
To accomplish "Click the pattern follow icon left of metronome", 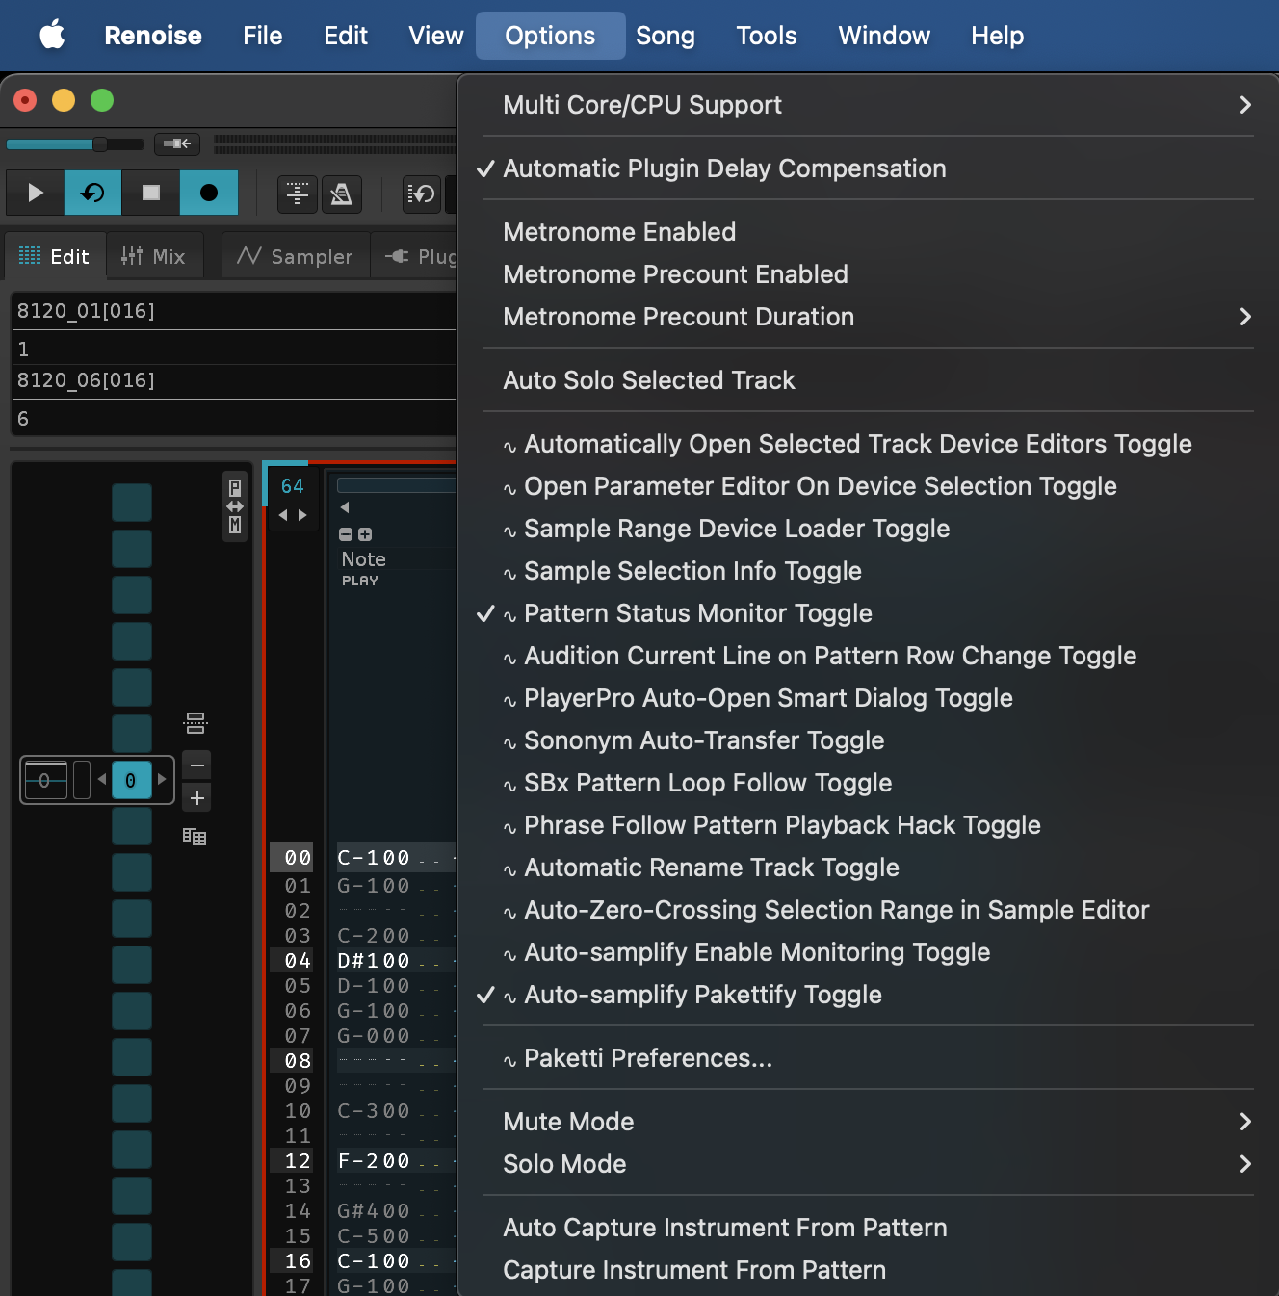I will [298, 194].
